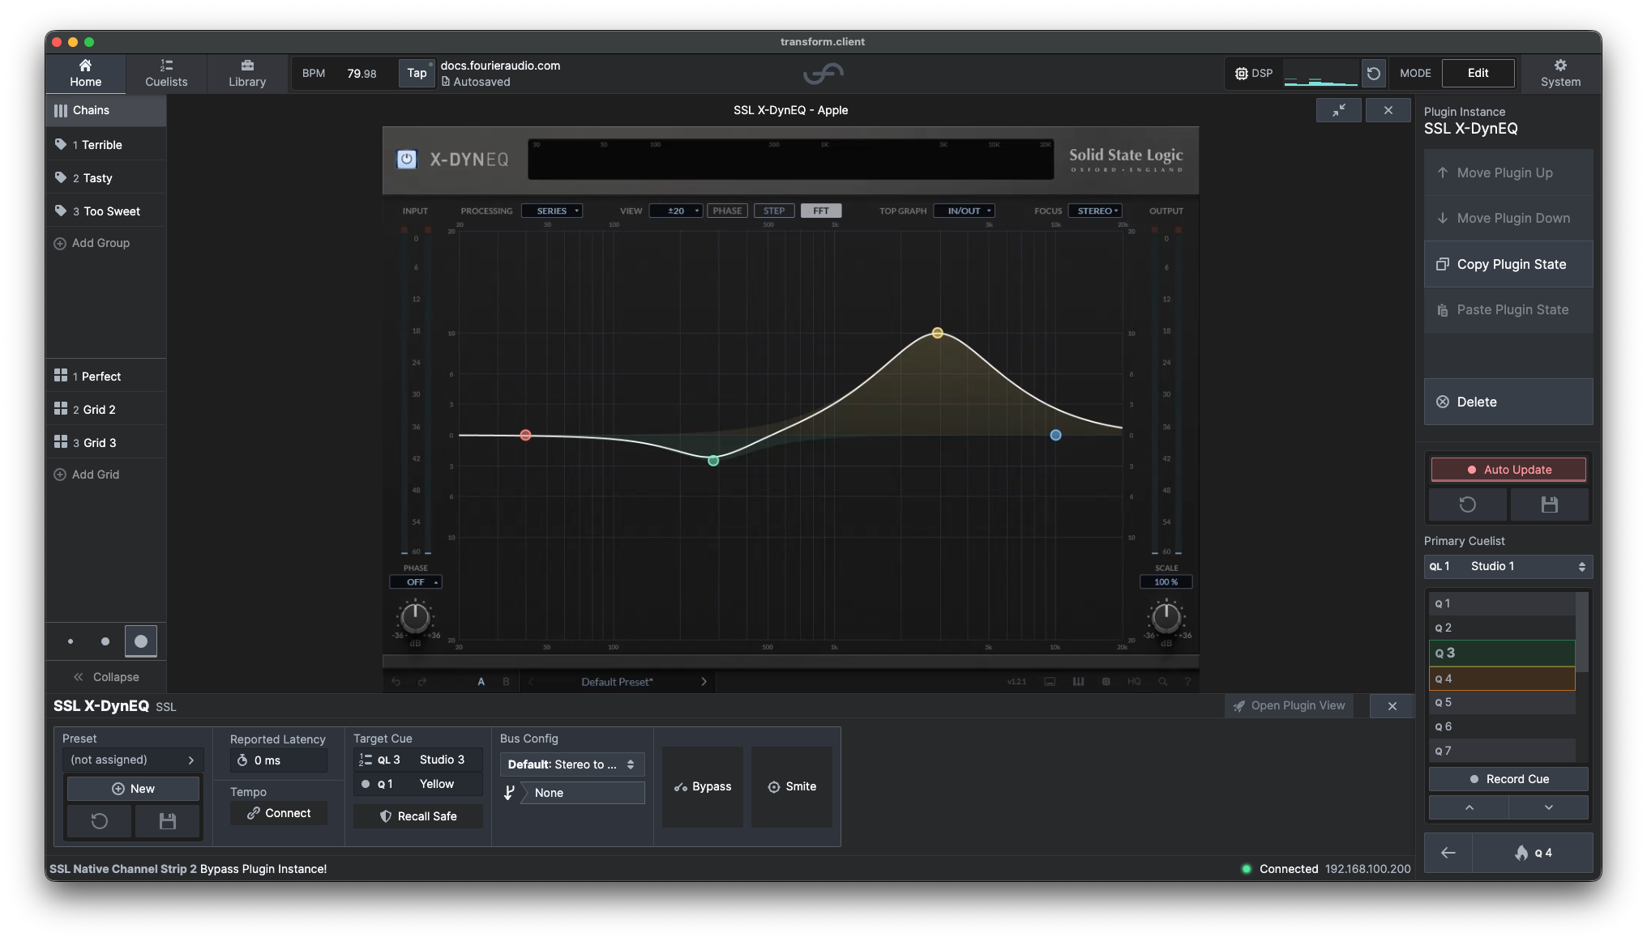Image resolution: width=1647 pixels, height=941 pixels.
Task: Open the Bus Config Default dropdown
Action: (x=572, y=764)
